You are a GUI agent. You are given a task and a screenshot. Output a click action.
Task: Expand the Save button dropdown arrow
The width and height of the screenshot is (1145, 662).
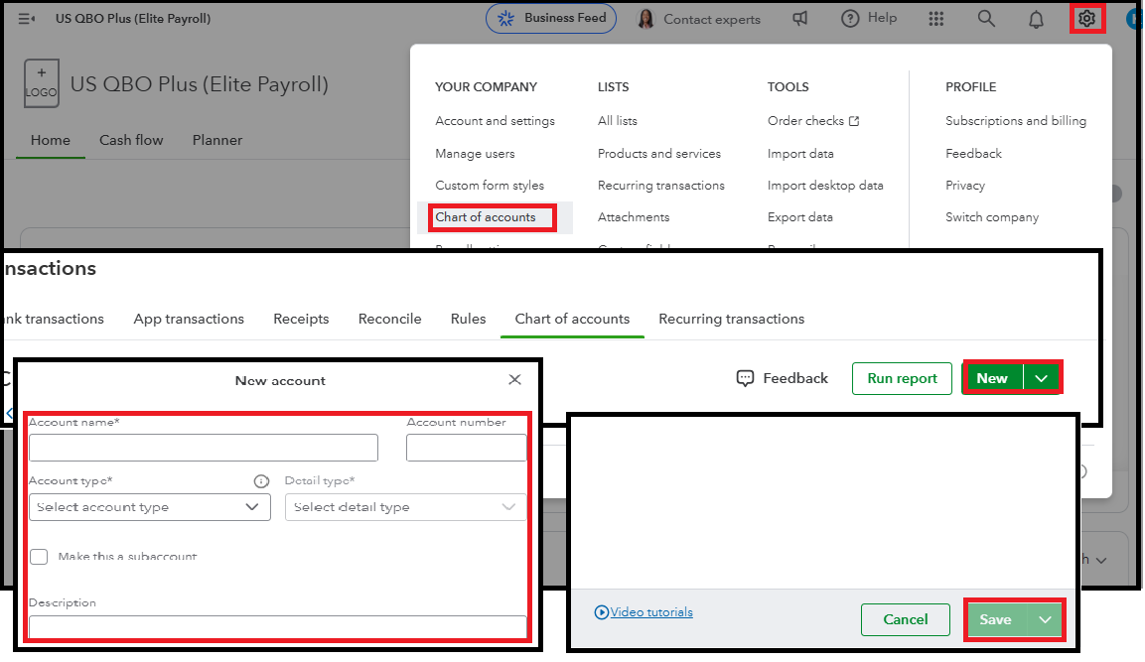click(x=1045, y=619)
